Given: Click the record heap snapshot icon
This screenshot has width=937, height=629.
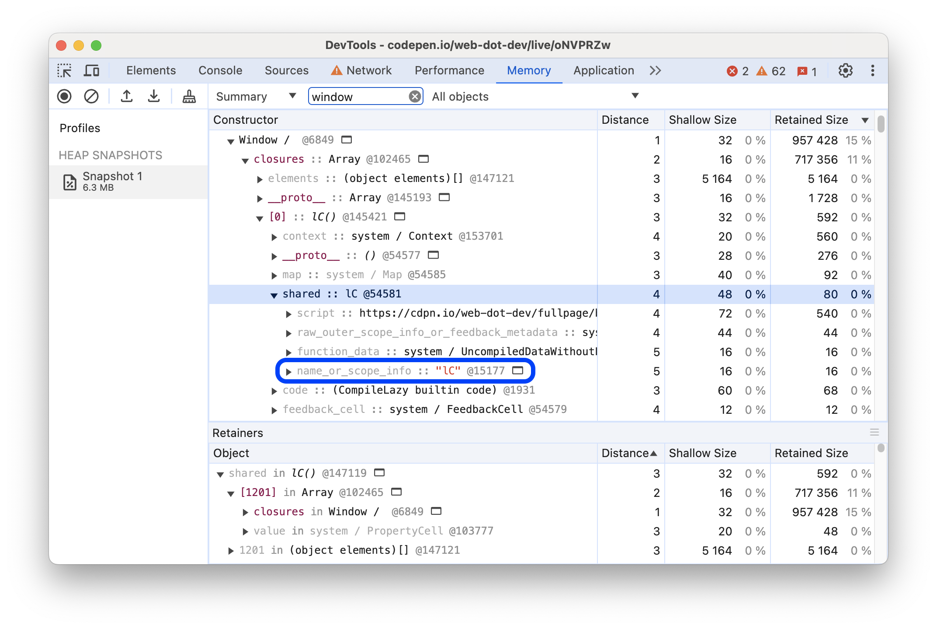Looking at the screenshot, I should 71,97.
